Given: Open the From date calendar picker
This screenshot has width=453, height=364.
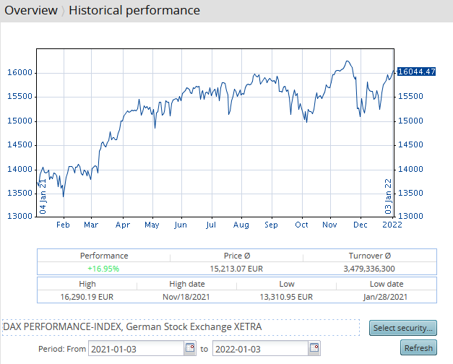Looking at the screenshot, I should (190, 349).
